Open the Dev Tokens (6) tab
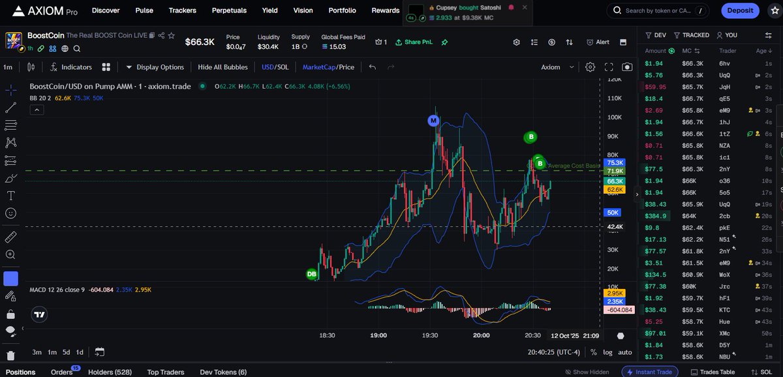The width and height of the screenshot is (783, 377). coord(223,372)
